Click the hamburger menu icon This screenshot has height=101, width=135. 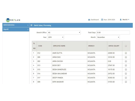click(x=31, y=25)
